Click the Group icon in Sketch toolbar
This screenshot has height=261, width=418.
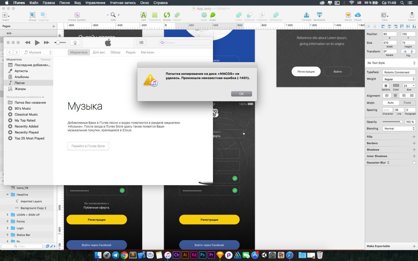point(32,15)
